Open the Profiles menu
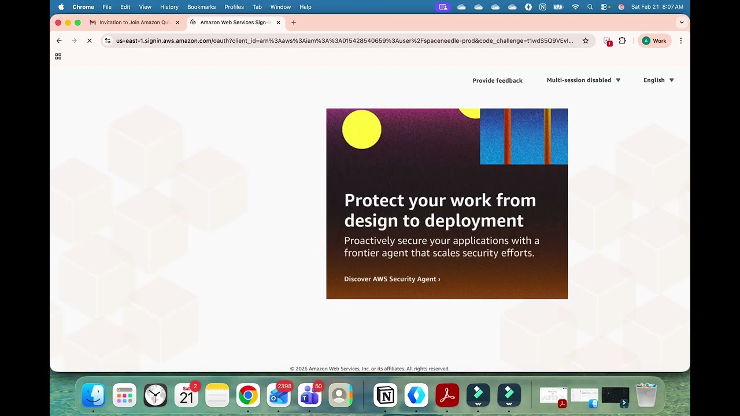This screenshot has width=740, height=416. (234, 7)
